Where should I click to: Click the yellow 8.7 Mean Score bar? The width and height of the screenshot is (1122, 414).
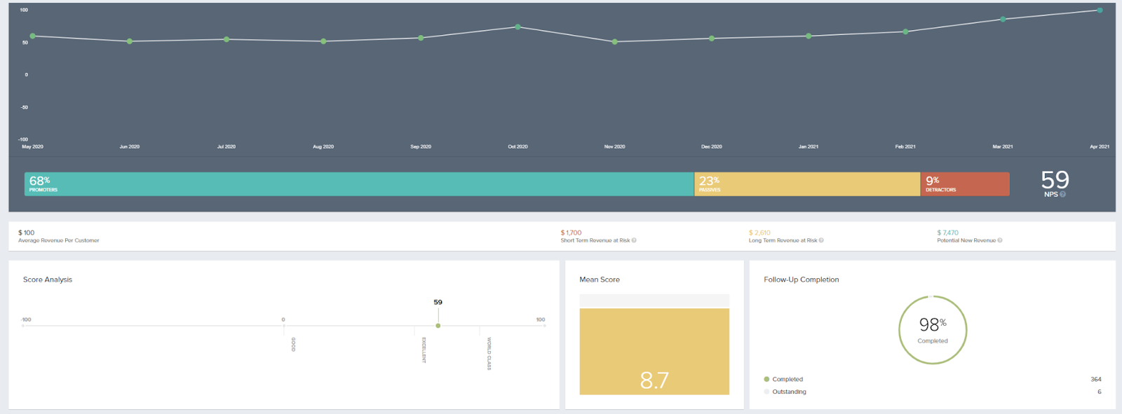pos(654,351)
